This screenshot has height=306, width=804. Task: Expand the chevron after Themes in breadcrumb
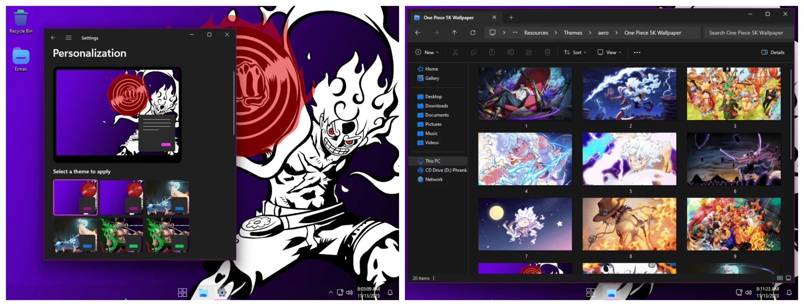point(590,33)
